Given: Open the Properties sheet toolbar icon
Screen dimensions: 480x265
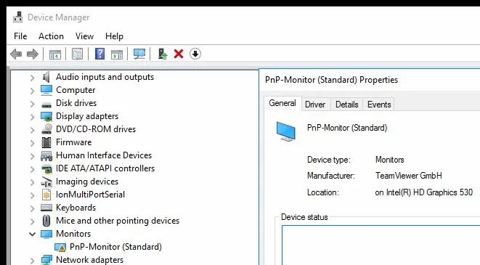Looking at the screenshot, I should point(77,54).
